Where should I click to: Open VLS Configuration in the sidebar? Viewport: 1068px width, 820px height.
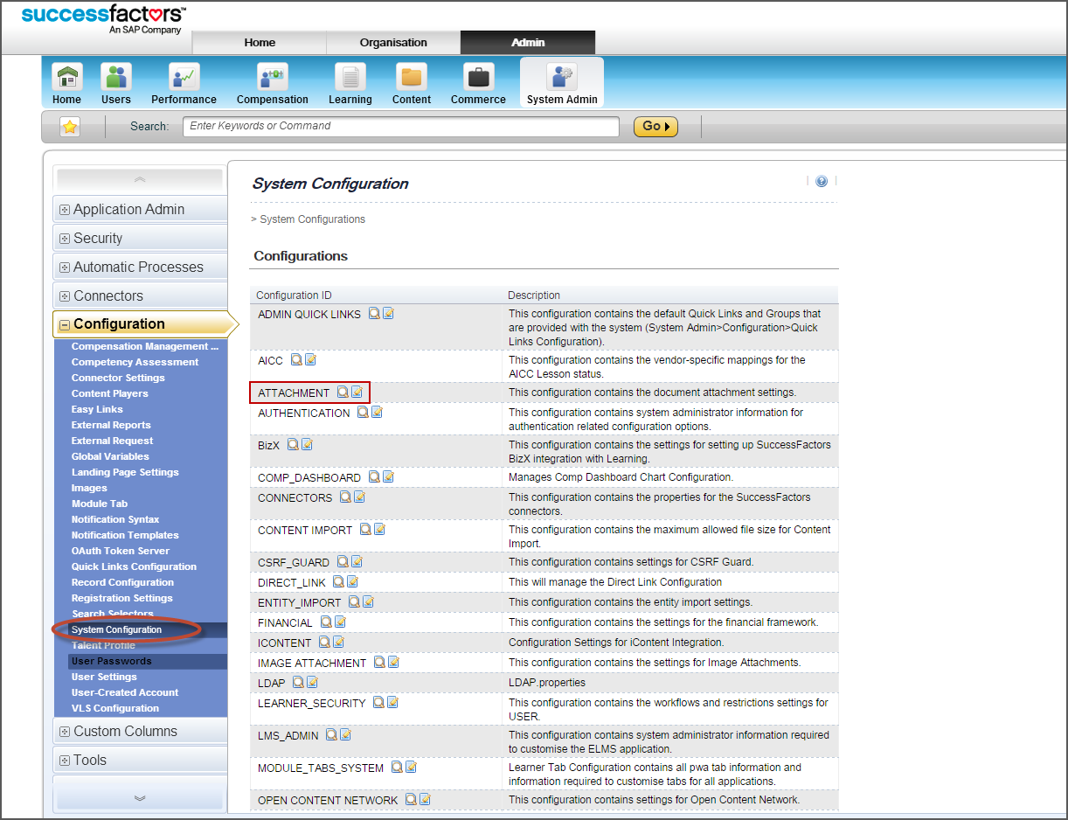coord(115,708)
